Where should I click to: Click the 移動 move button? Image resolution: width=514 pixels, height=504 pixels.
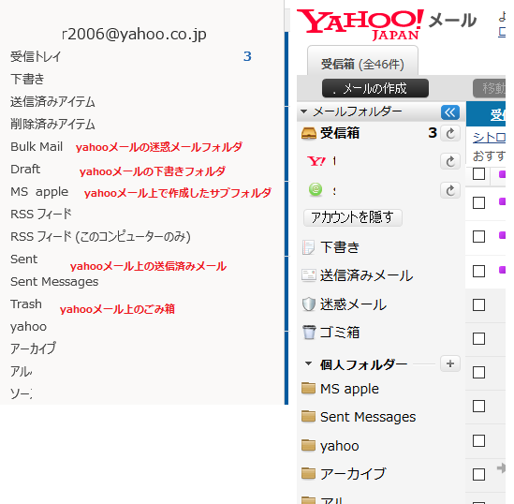[489, 88]
